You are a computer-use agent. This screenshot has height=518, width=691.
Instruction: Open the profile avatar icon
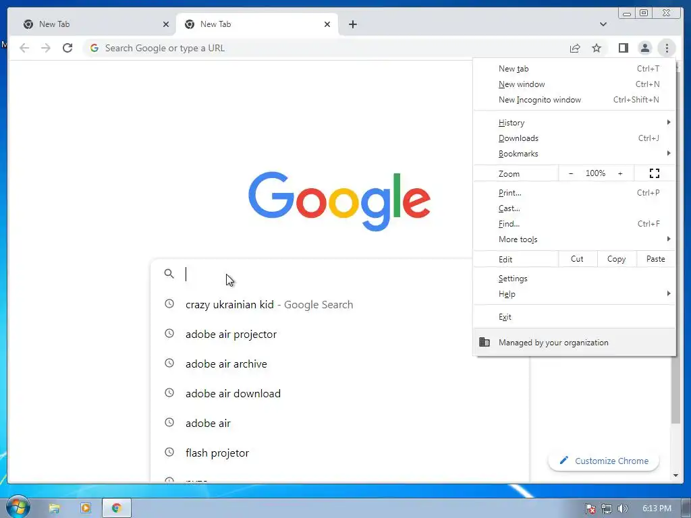pyautogui.click(x=644, y=48)
